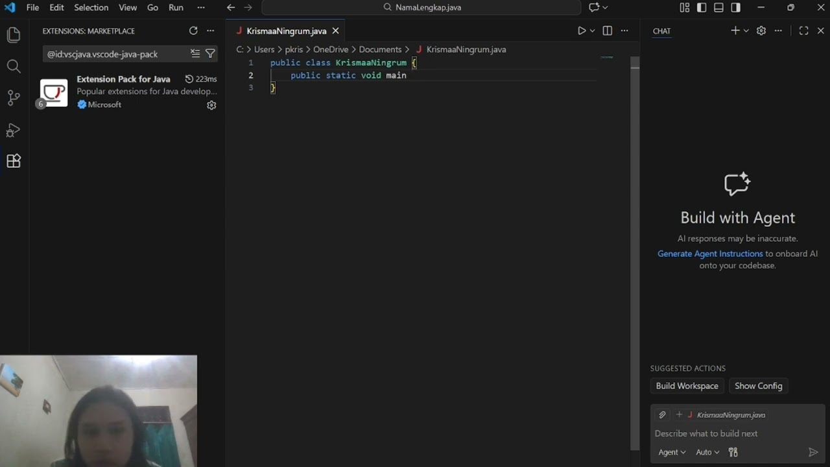Open the Copilot chat title bar dropdown
The image size is (830, 467).
[606, 8]
